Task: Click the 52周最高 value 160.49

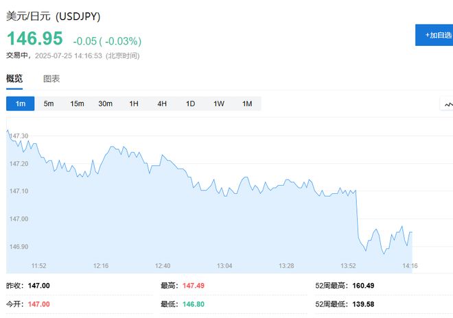Action: click(x=363, y=286)
